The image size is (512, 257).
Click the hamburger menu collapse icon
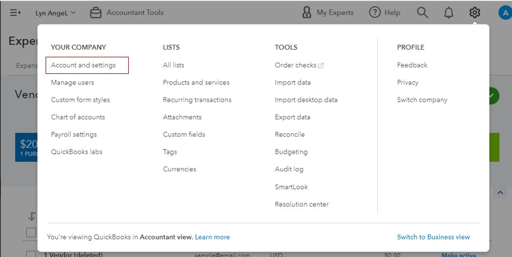15,12
